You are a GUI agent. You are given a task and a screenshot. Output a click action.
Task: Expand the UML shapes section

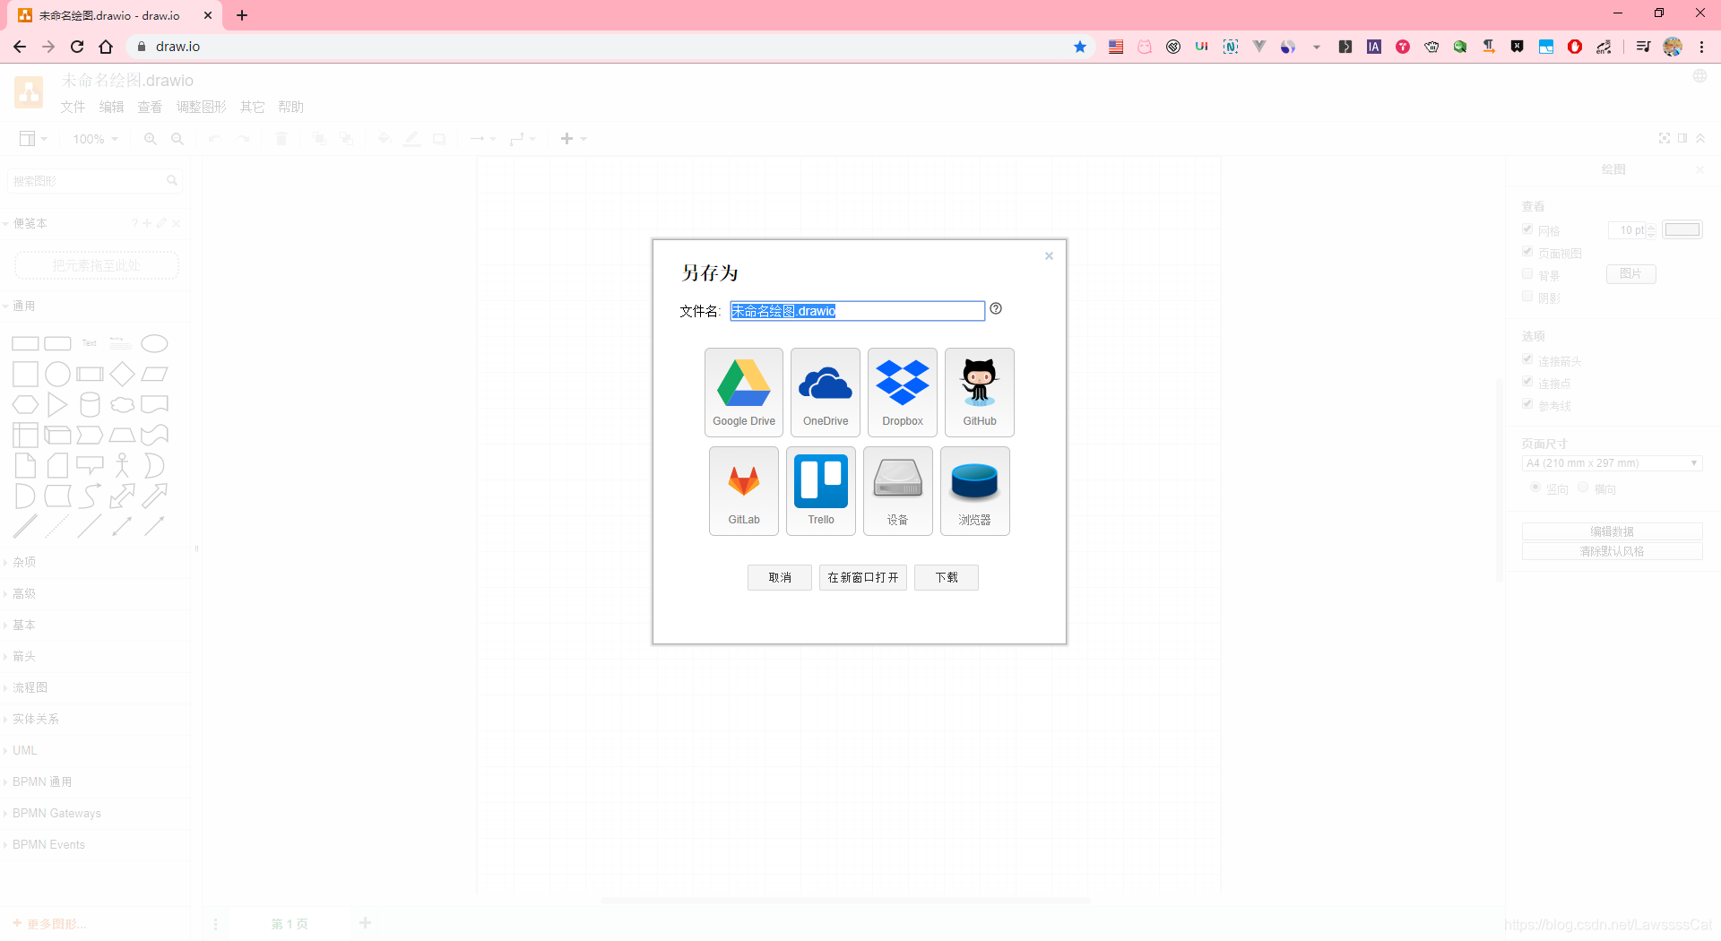(24, 750)
